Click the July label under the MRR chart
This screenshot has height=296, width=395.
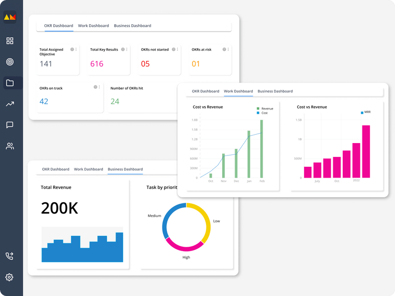click(317, 181)
